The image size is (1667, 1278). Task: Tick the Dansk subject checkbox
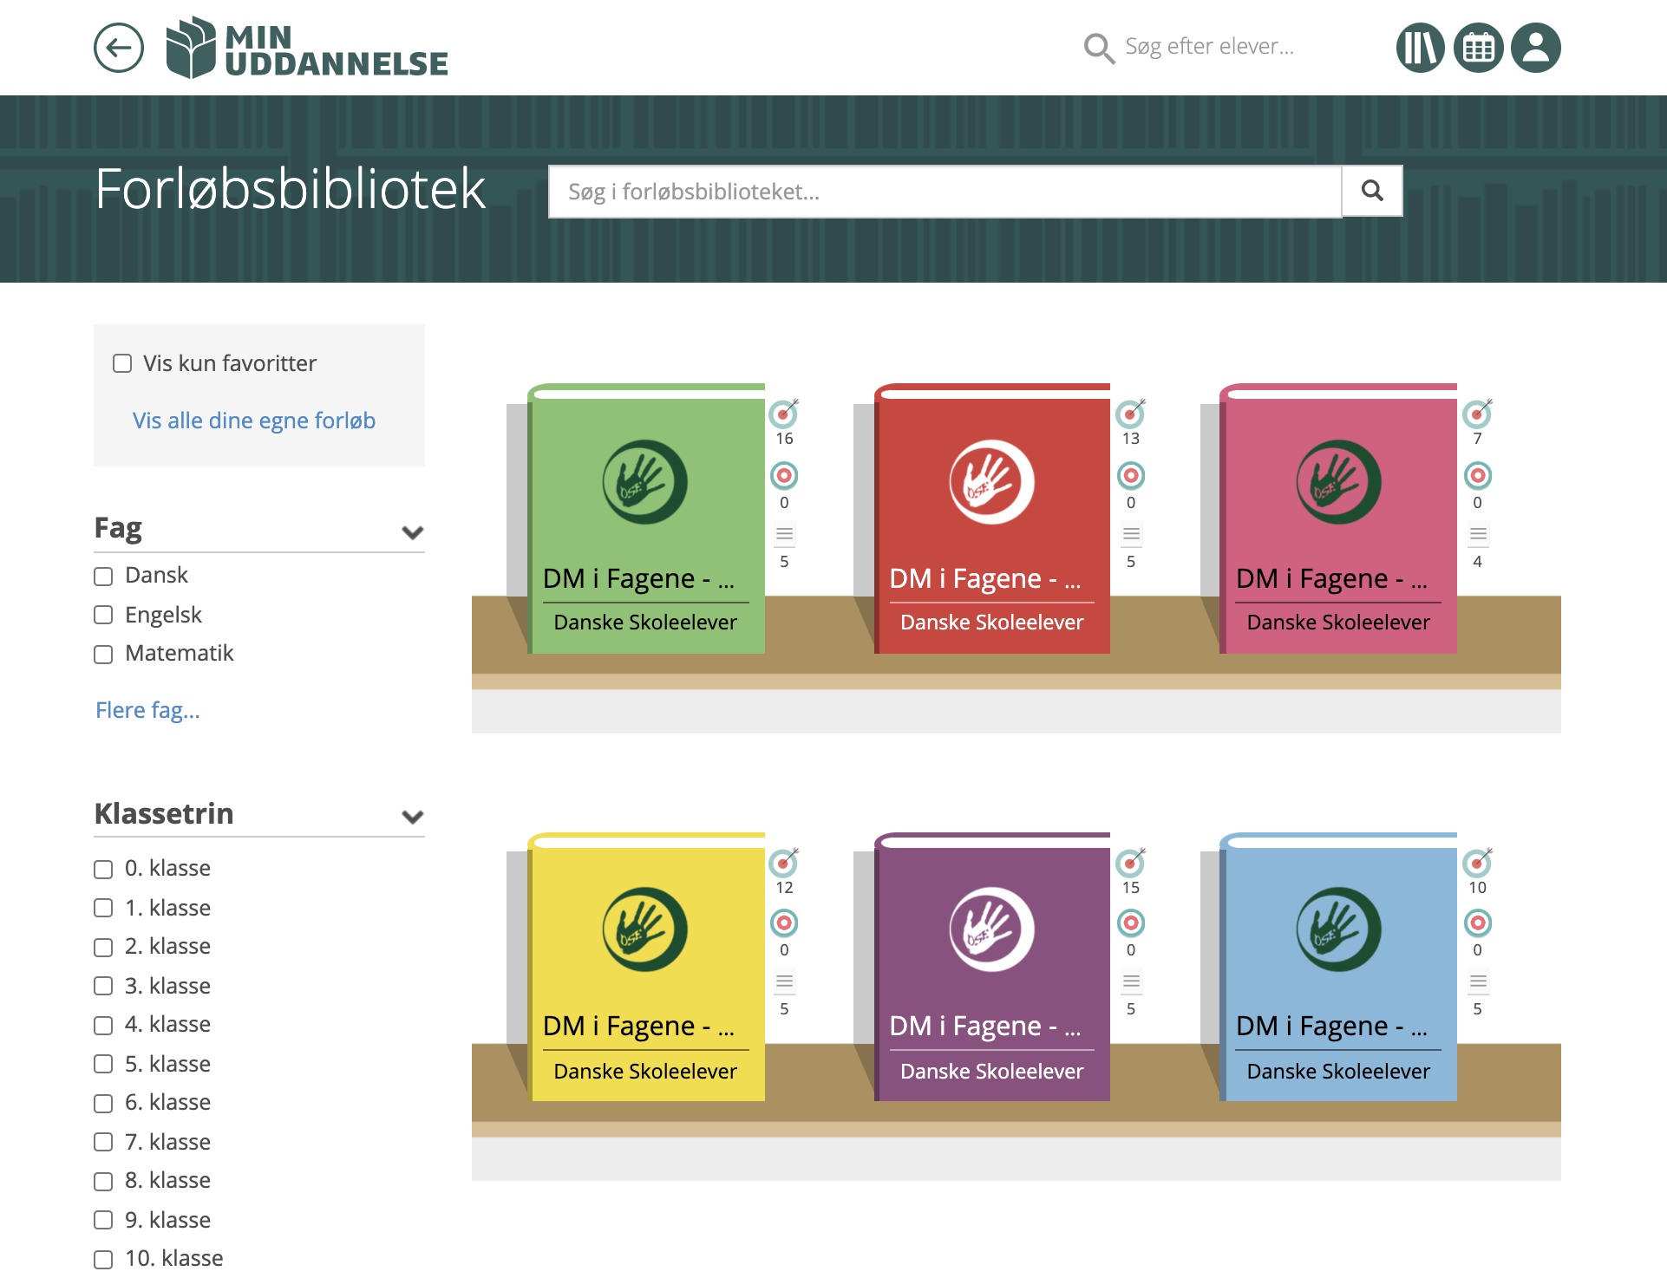[x=103, y=577]
